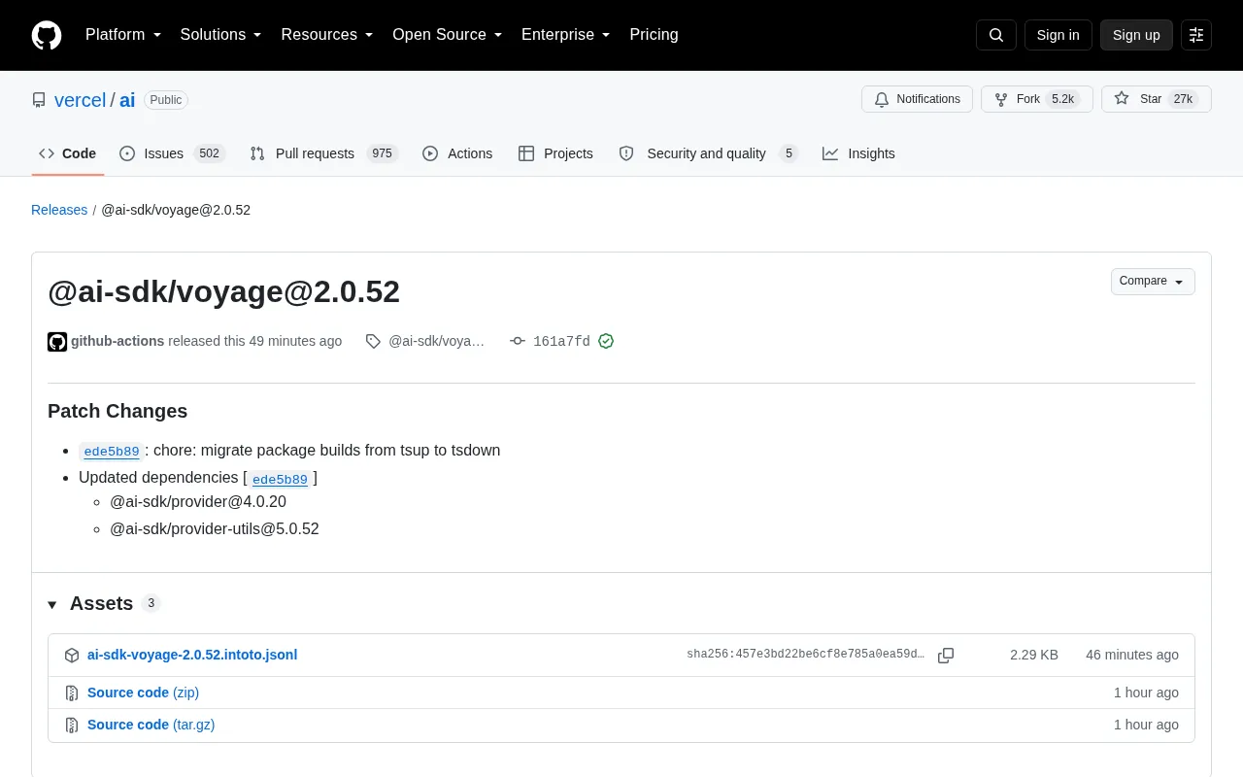The height and width of the screenshot is (777, 1243).
Task: Click the commit icon beside 161a7fd
Action: coord(518,341)
